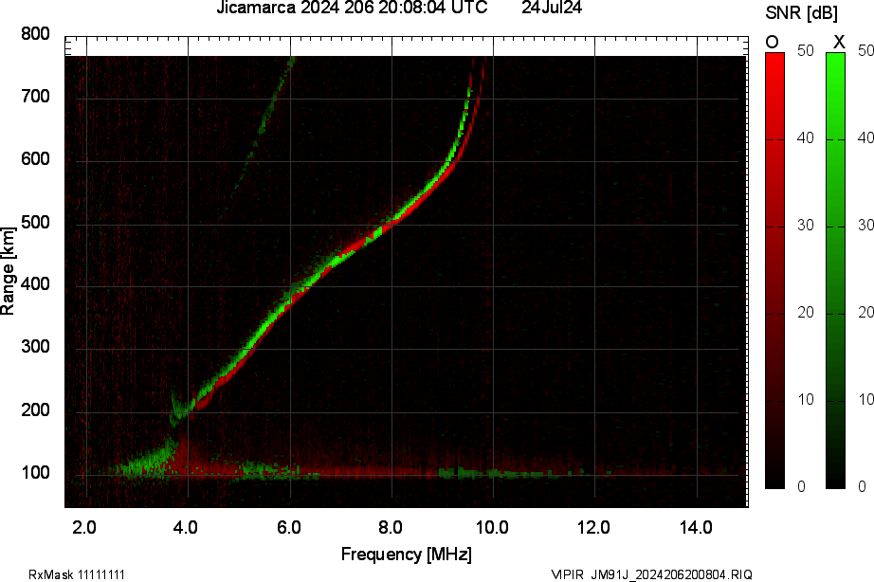The height and width of the screenshot is (582, 874).
Task: Click the O polarization label above red colorbar
Action: coord(770,41)
